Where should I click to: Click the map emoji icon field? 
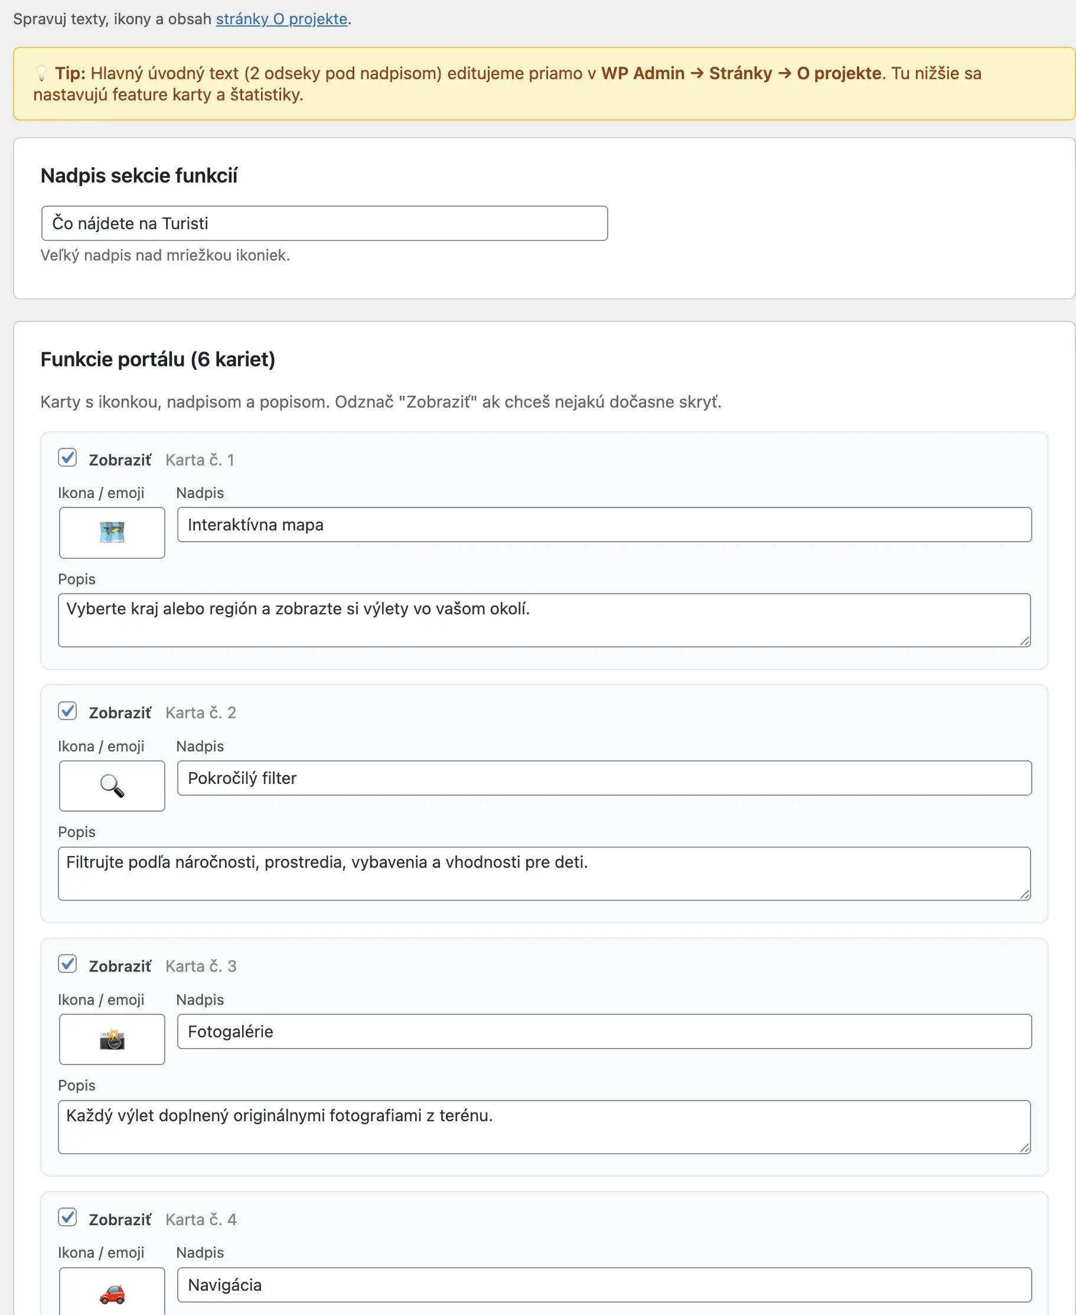[x=112, y=533]
